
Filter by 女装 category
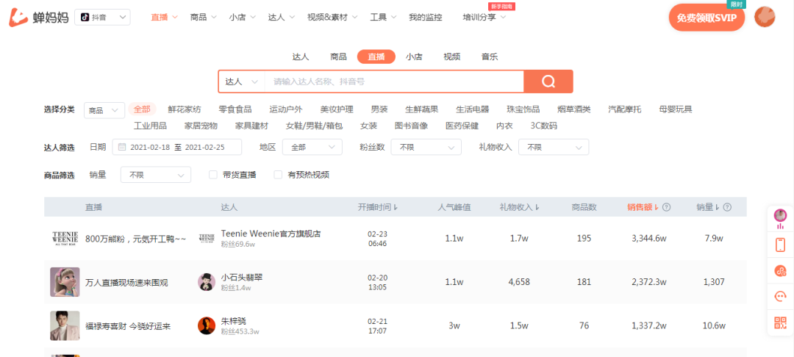368,126
